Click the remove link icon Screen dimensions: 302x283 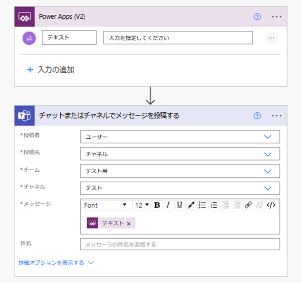(x=260, y=205)
